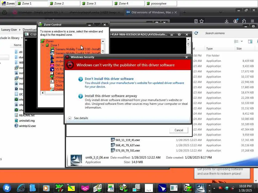
Task: Select Clock entry in Zone Control tree
Action: pos(59,85)
